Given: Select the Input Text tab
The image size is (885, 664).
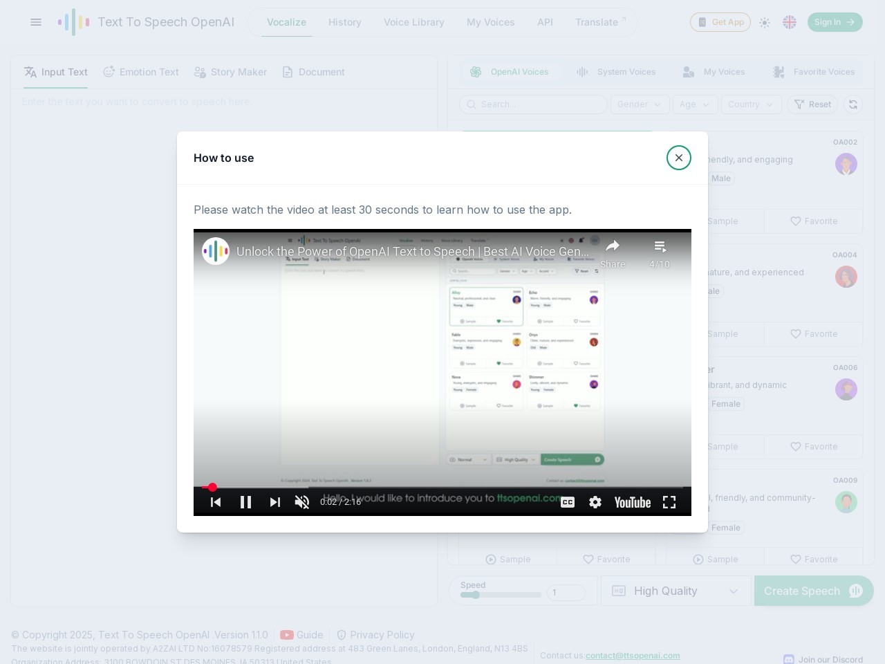Looking at the screenshot, I should (55, 72).
